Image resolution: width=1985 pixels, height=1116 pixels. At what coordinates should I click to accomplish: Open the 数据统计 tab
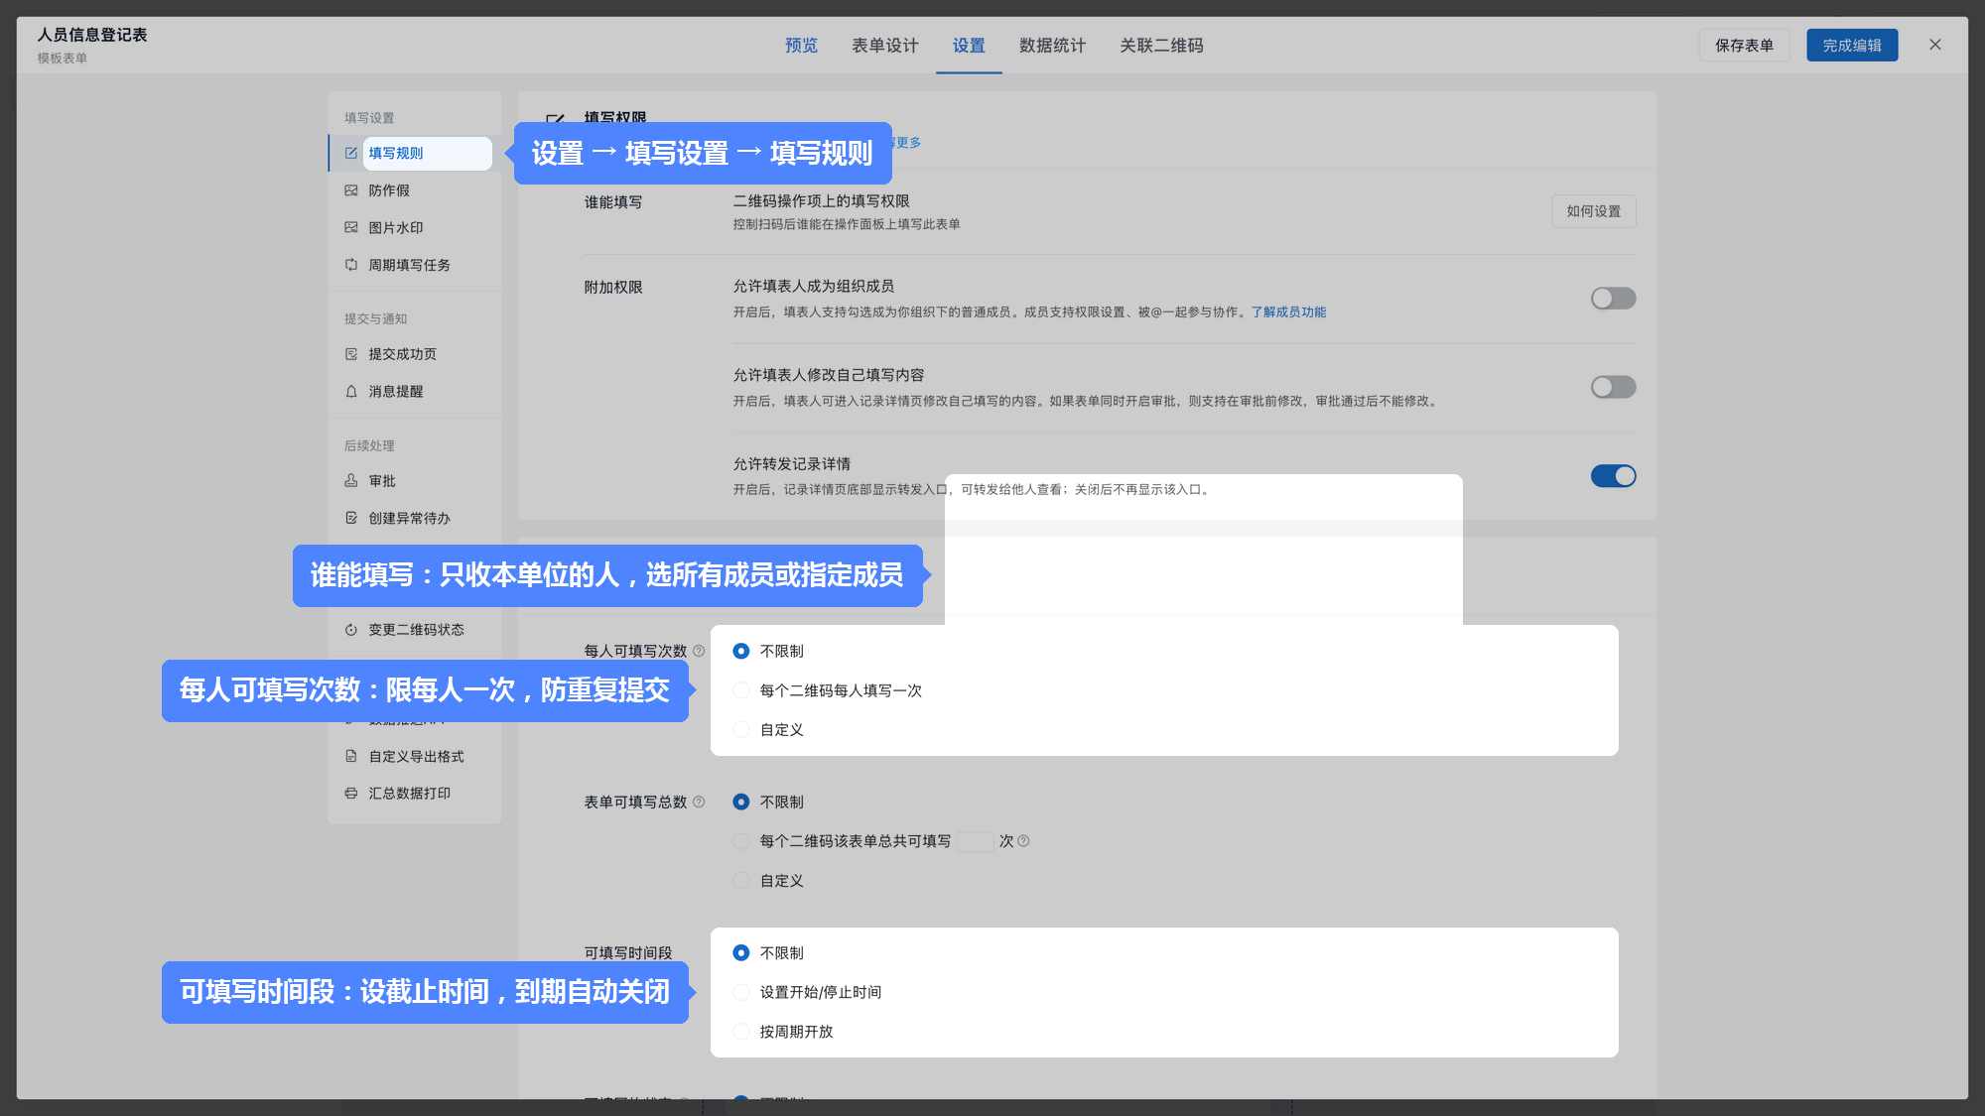[x=1052, y=46]
